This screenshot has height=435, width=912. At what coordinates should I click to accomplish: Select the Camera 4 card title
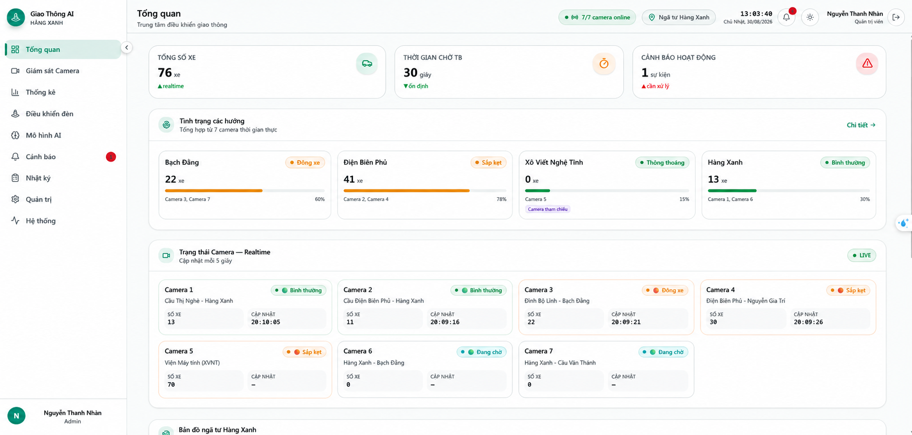click(x=720, y=290)
